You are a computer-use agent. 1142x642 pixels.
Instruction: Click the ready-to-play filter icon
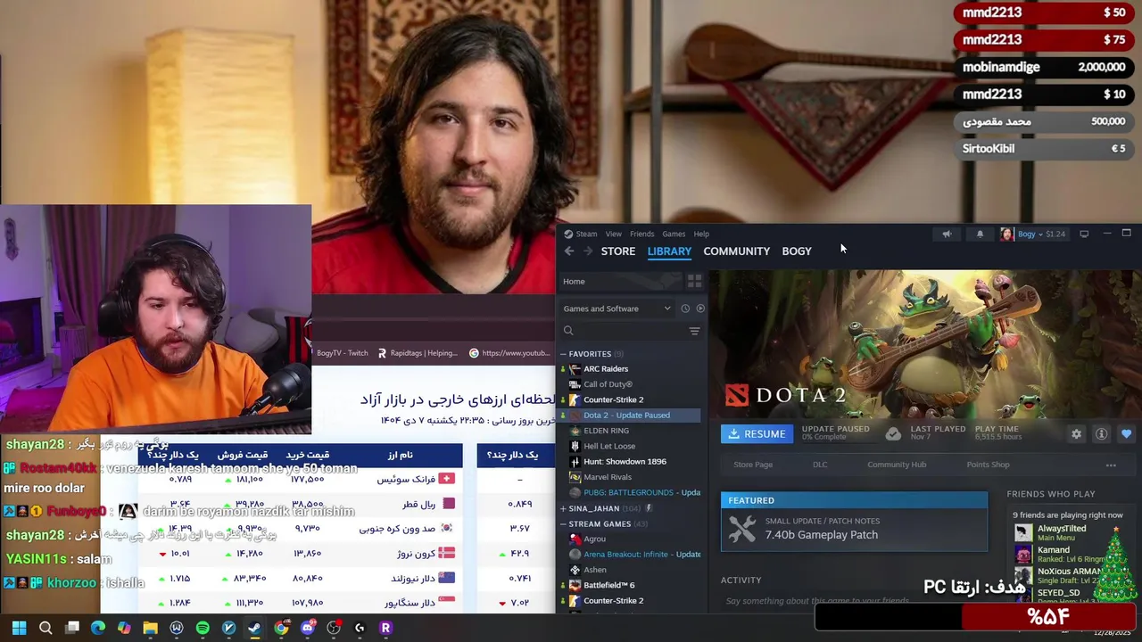click(700, 309)
